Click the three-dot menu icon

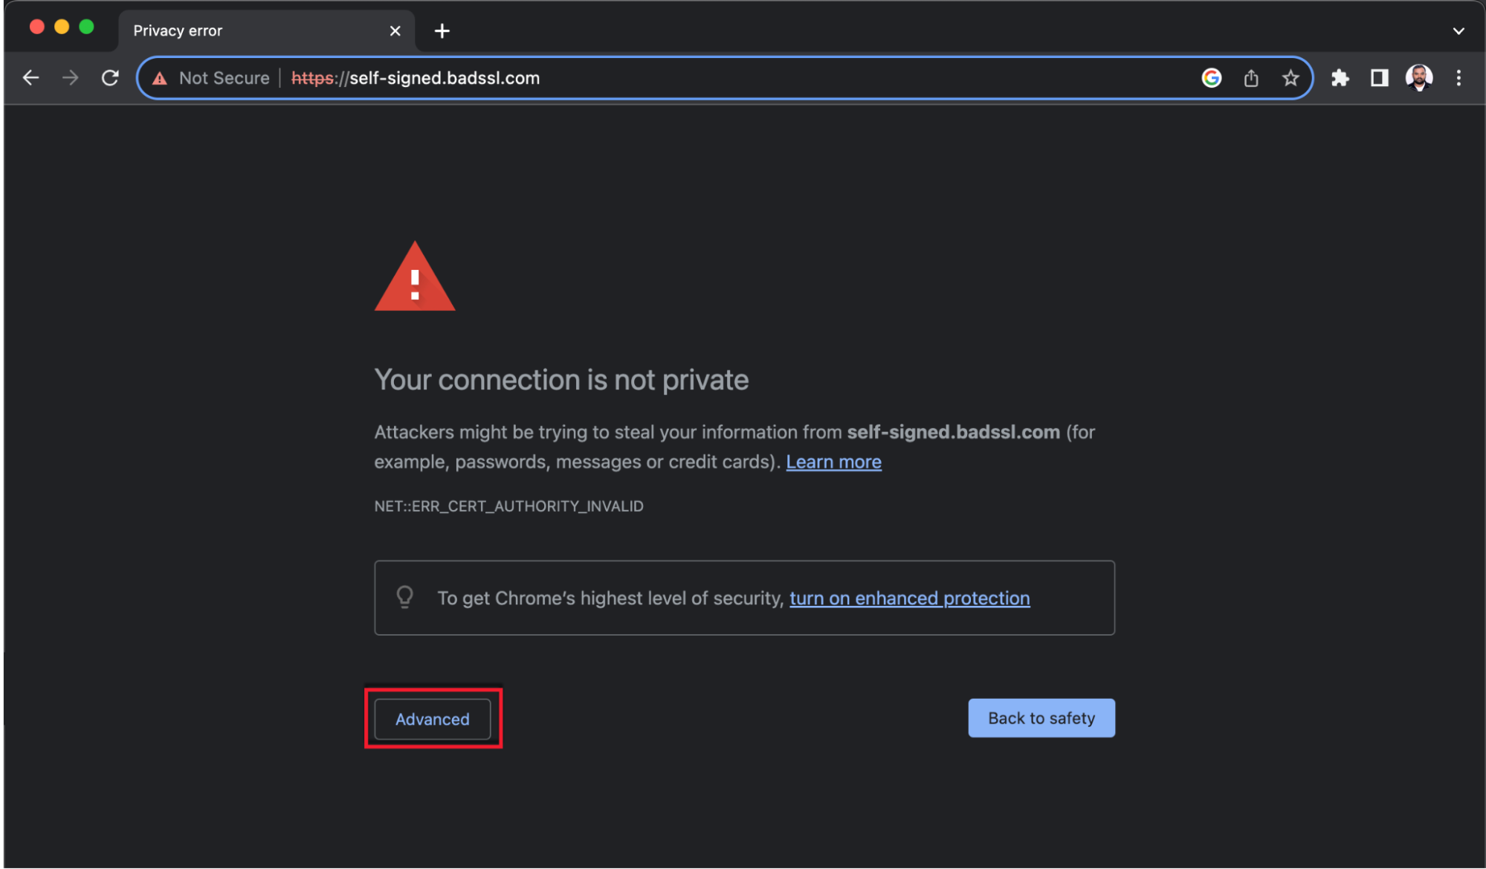1459,77
